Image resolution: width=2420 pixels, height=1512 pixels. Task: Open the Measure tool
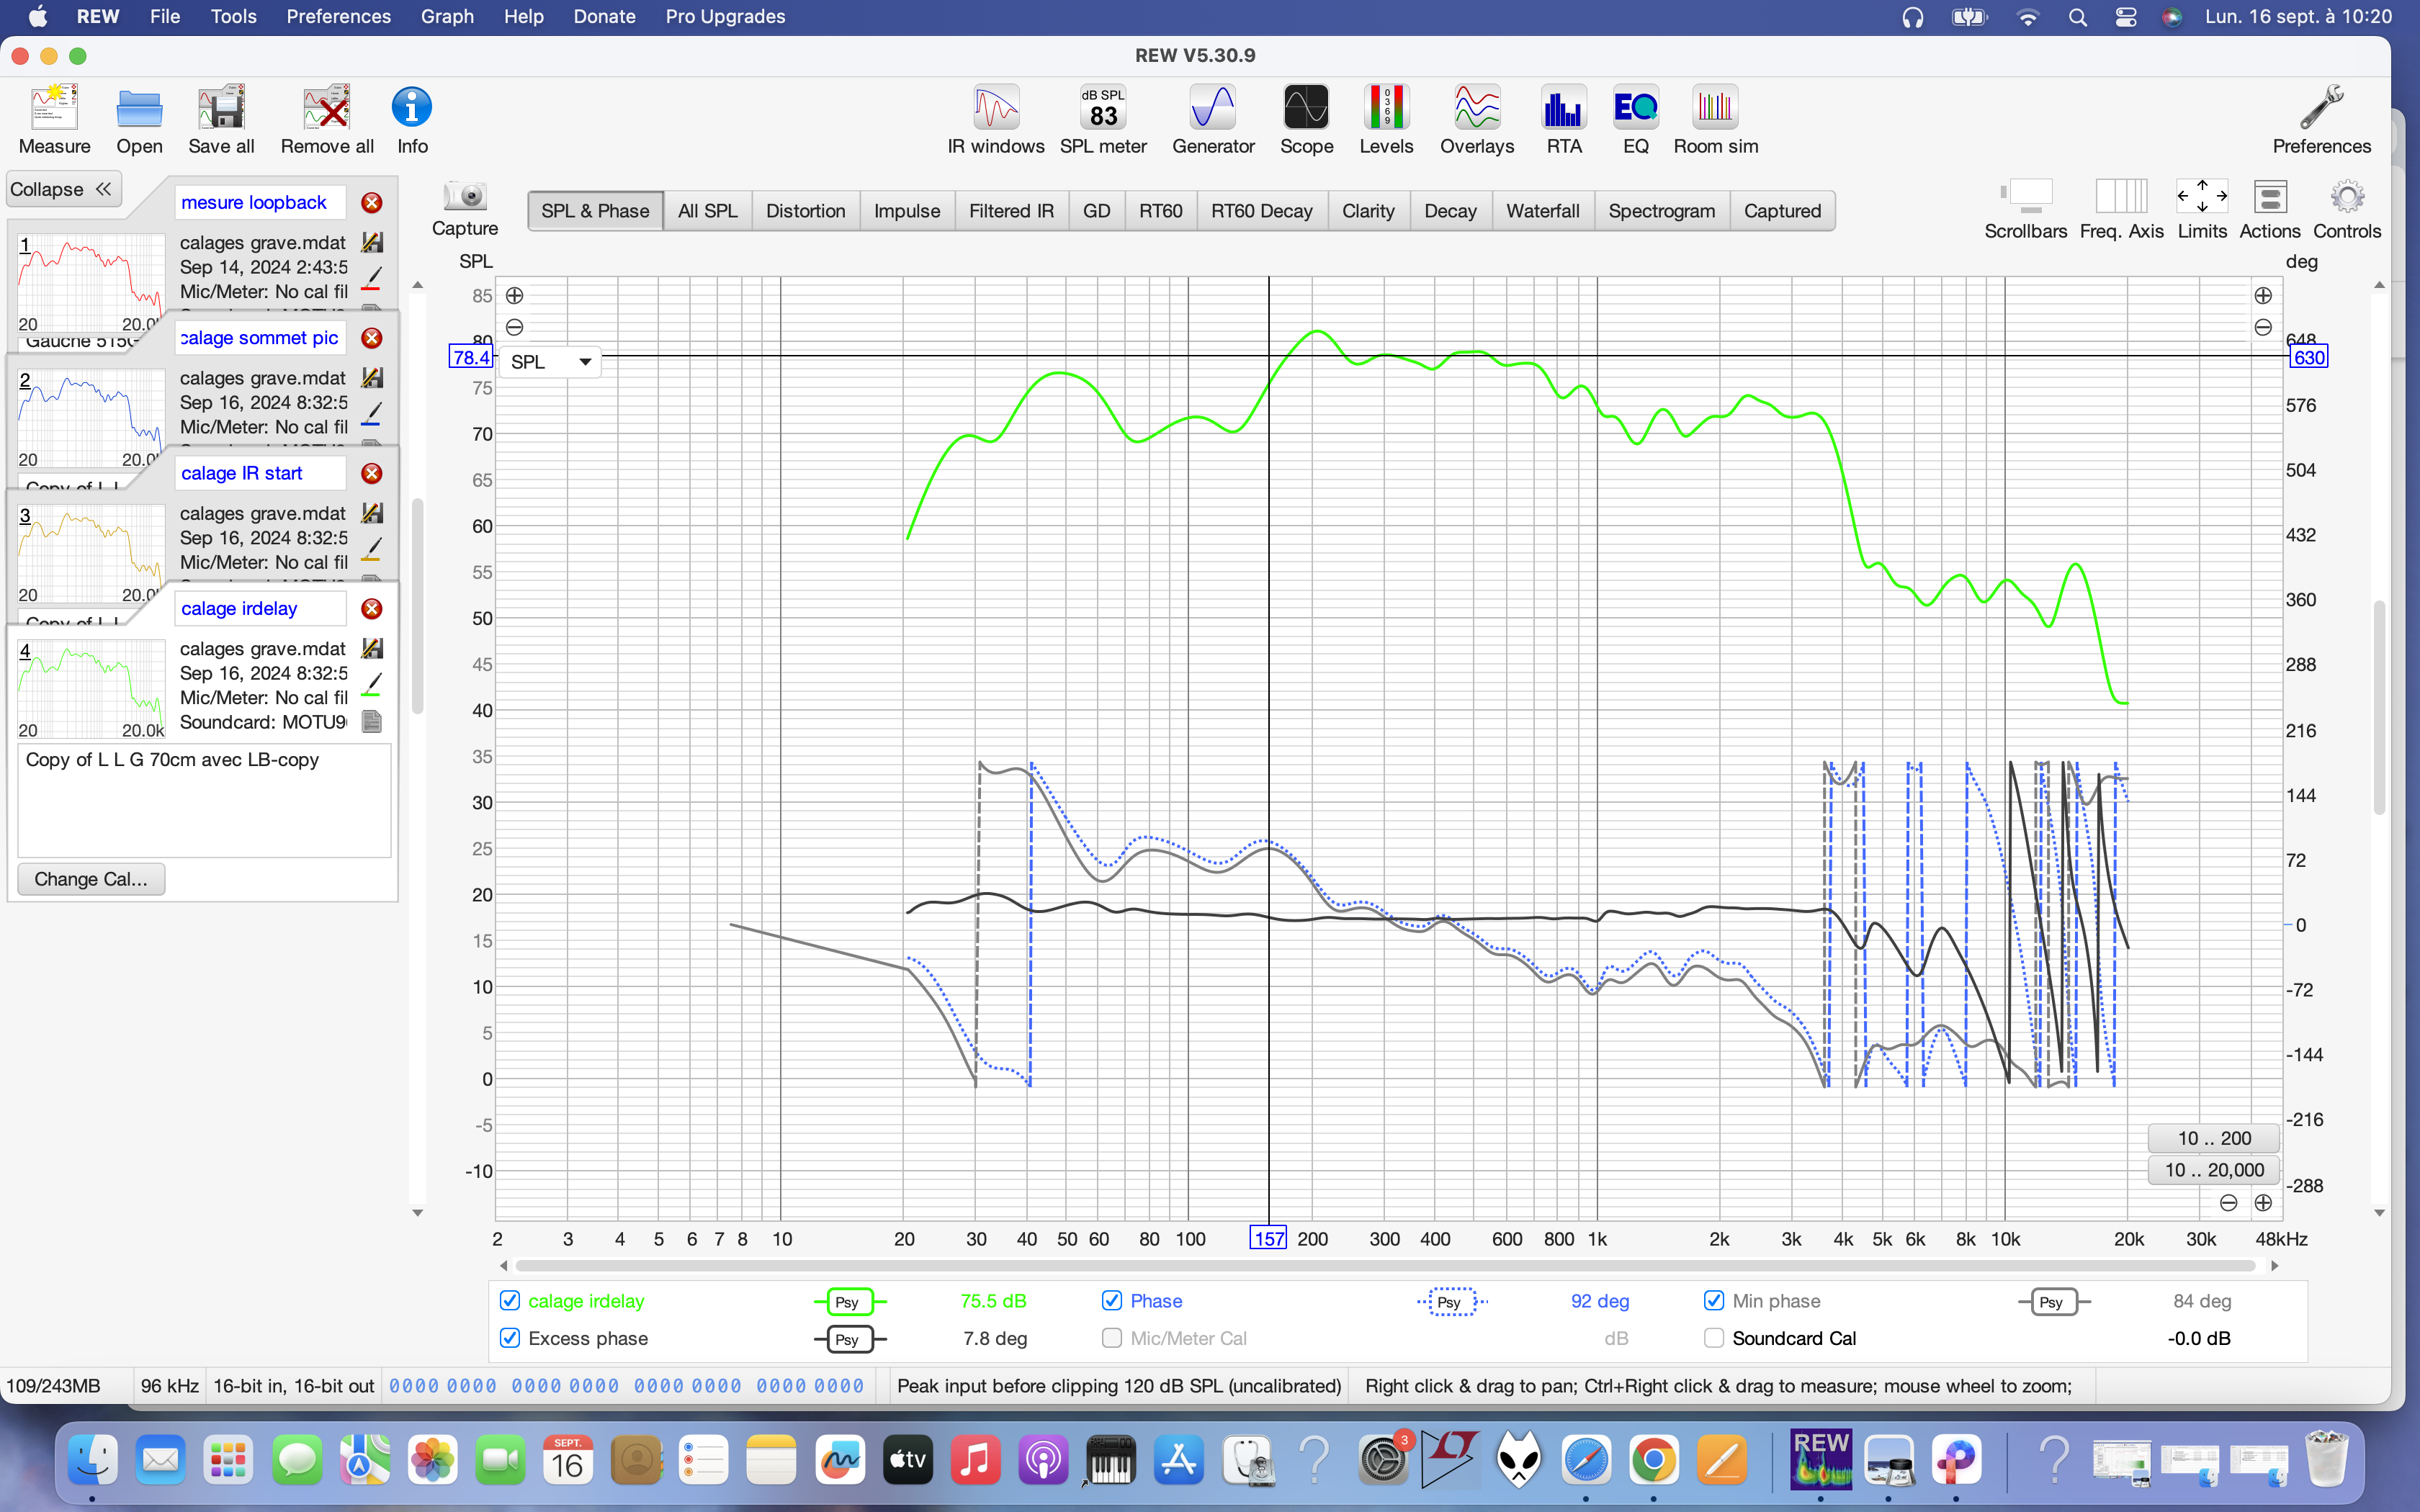pos(54,120)
